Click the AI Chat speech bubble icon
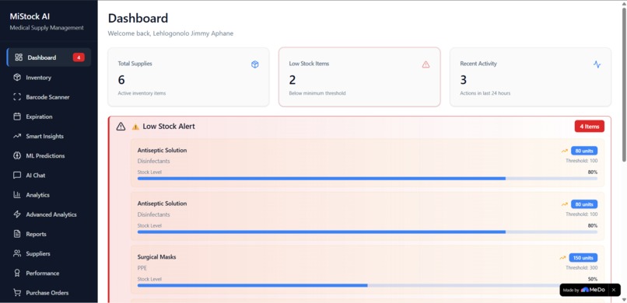The height and width of the screenshot is (303, 627). point(17,175)
